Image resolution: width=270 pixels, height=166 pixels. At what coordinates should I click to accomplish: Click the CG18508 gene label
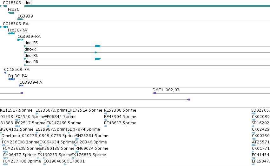12,3
